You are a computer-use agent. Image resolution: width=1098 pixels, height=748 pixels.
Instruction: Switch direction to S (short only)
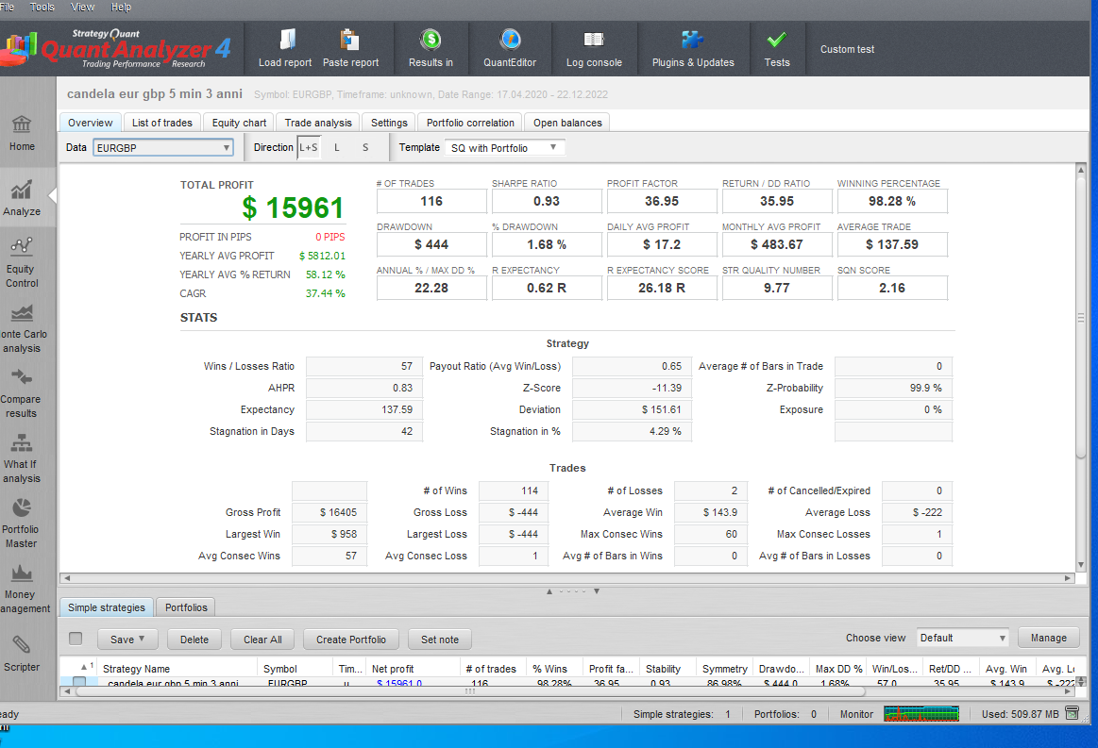pyautogui.click(x=365, y=148)
